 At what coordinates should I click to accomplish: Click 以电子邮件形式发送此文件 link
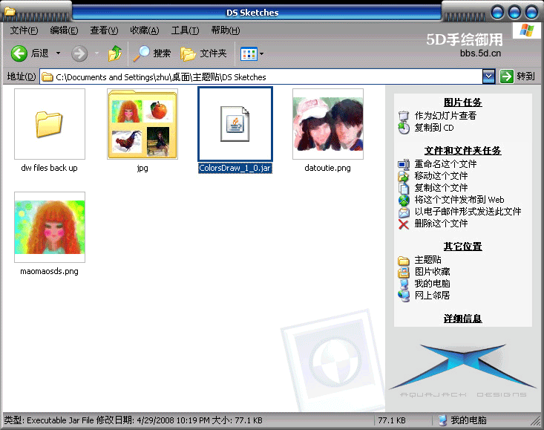[468, 212]
